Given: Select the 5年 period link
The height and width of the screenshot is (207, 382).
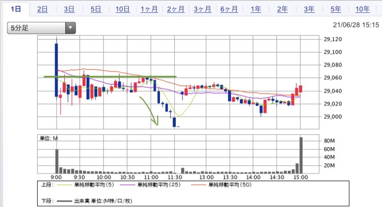Looking at the screenshot, I should pyautogui.click(x=336, y=9).
